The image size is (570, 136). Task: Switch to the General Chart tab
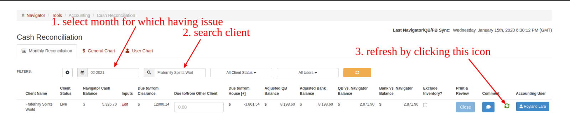pos(99,51)
